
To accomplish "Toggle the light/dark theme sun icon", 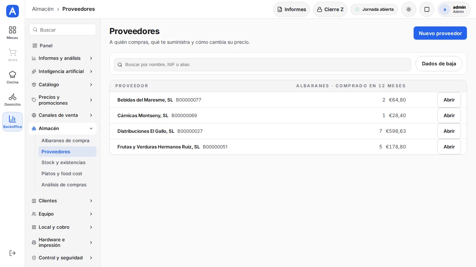I will (x=409, y=9).
